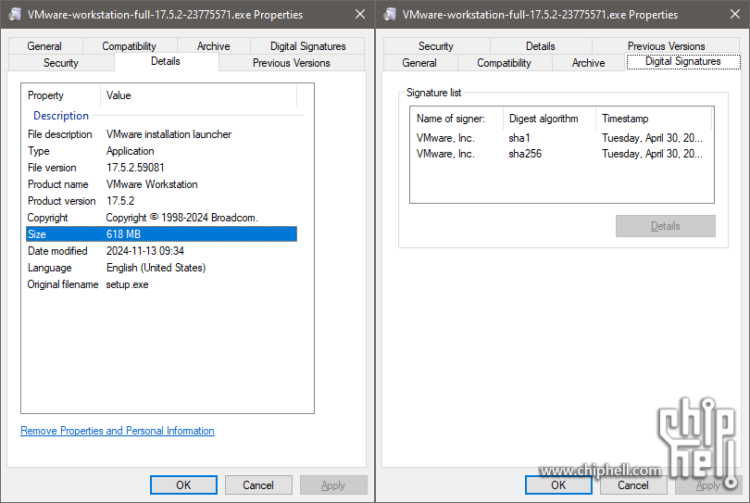Select the Type Application row

(162, 151)
